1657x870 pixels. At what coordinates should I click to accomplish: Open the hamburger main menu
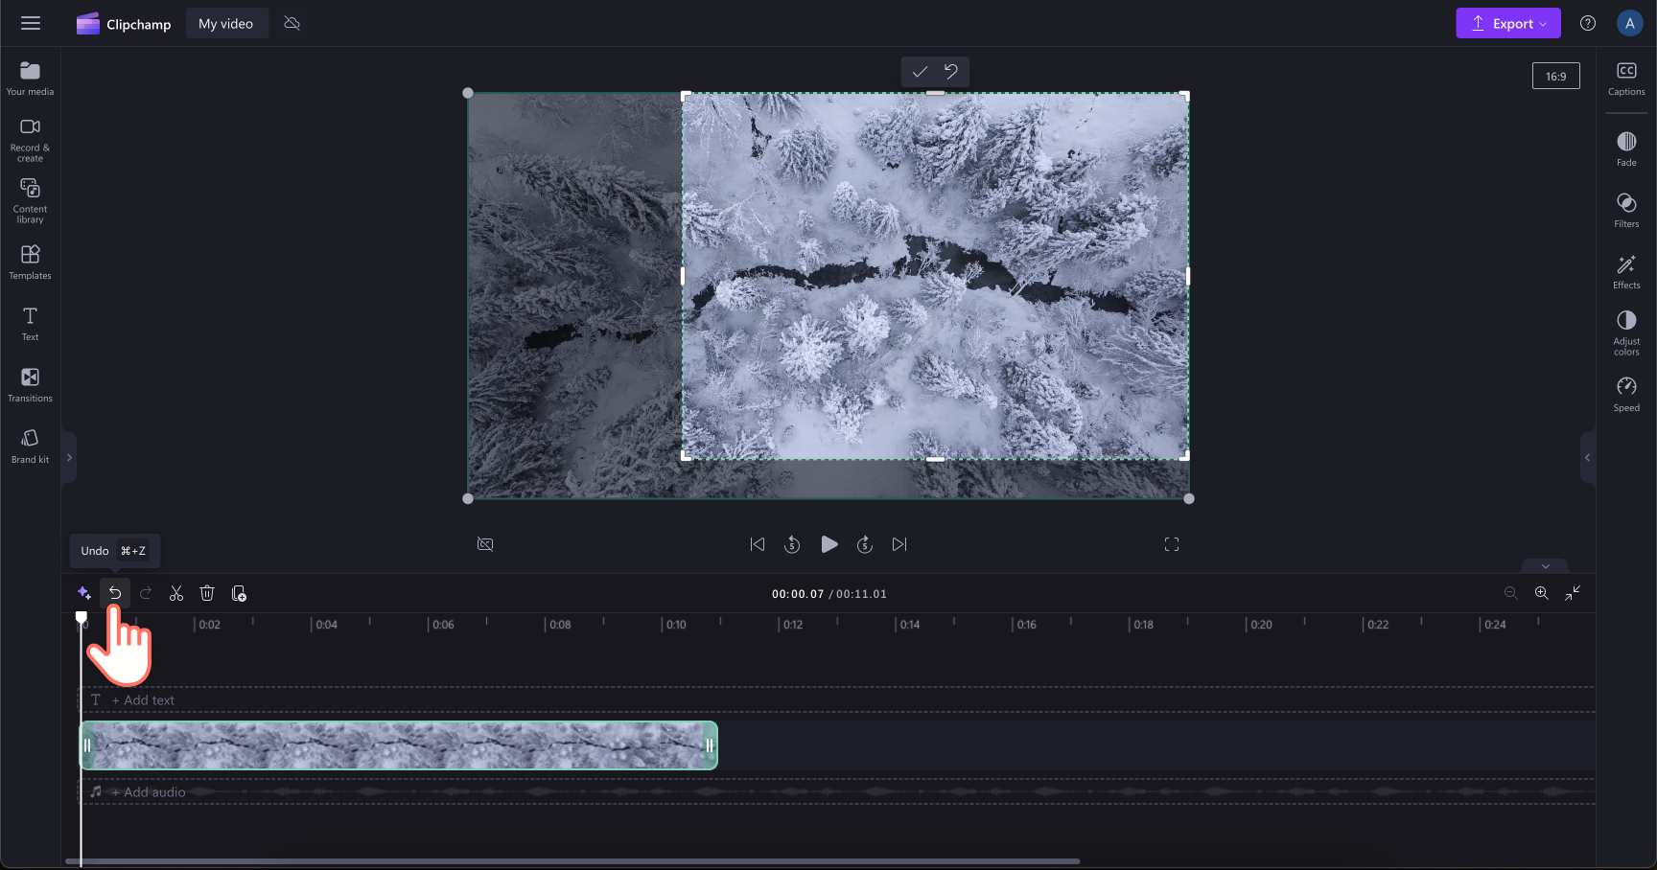(x=31, y=23)
